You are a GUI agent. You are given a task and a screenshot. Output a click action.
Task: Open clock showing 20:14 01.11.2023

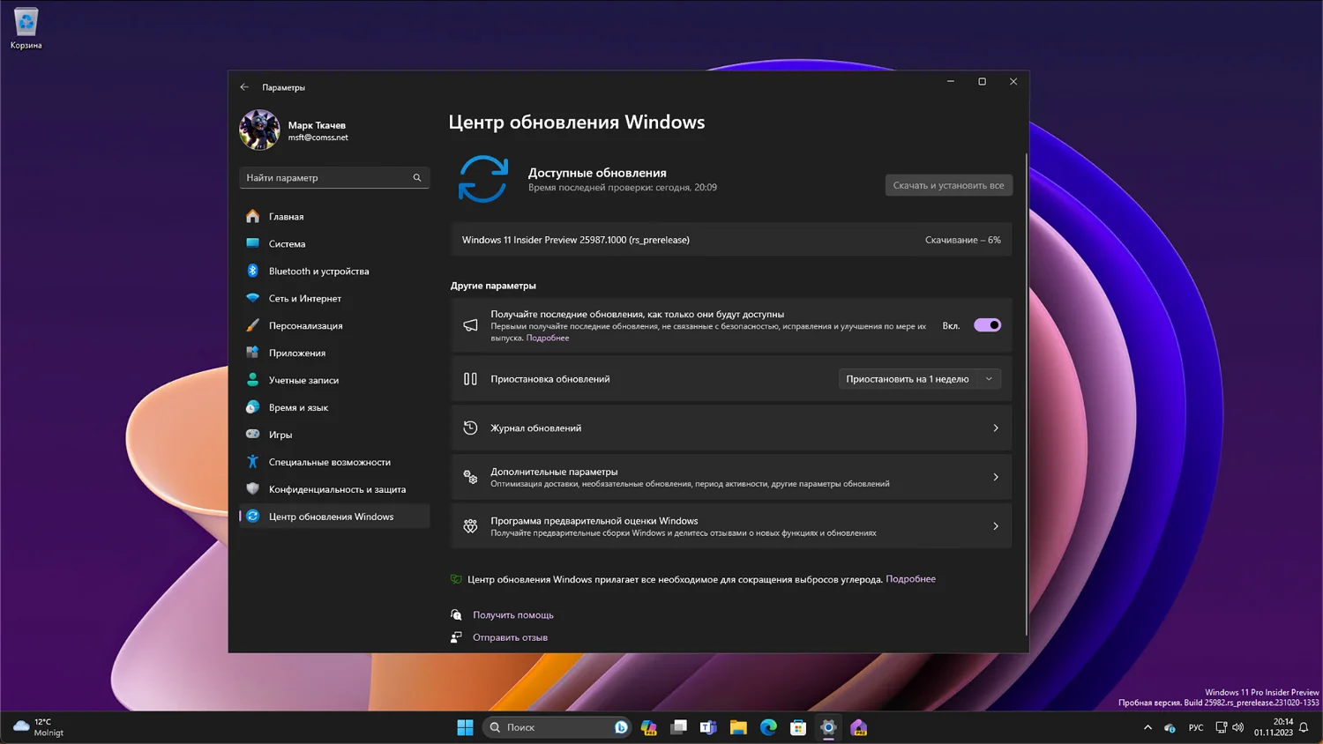1274,727
